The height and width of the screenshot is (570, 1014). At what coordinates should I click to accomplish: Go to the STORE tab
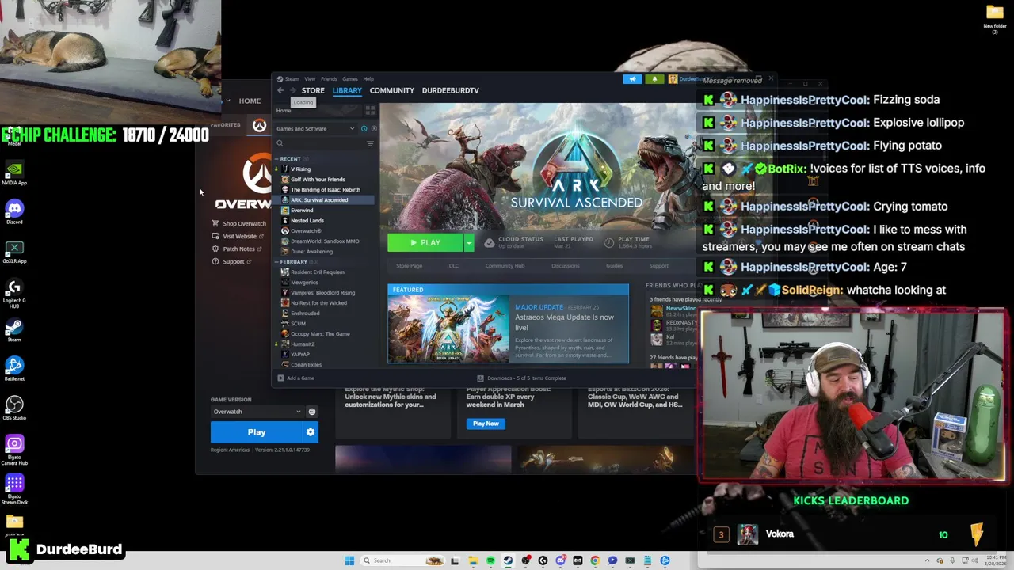pos(313,90)
